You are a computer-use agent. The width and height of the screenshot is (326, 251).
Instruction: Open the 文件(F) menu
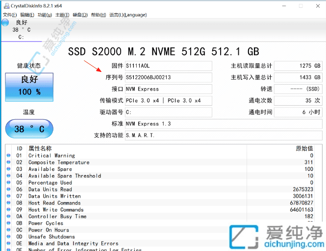10,15
